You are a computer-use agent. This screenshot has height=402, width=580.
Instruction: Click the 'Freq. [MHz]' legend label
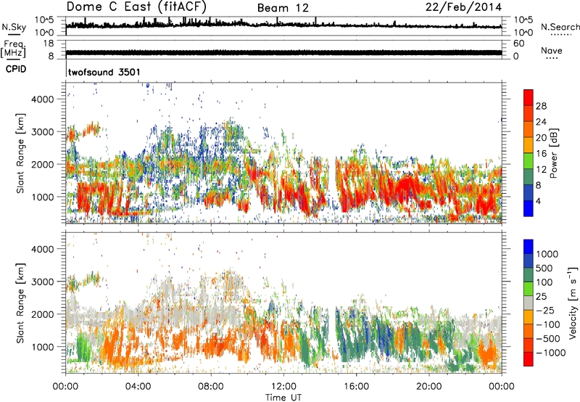tap(13, 49)
